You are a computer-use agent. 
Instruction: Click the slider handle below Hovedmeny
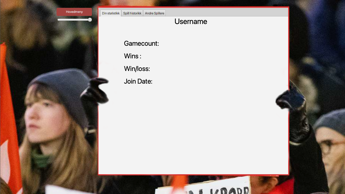(x=90, y=20)
